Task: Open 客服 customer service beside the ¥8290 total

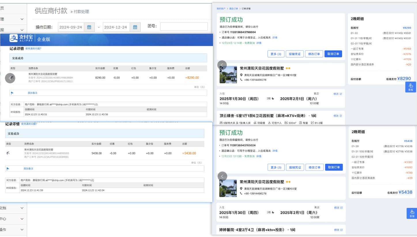Action: [410, 87]
